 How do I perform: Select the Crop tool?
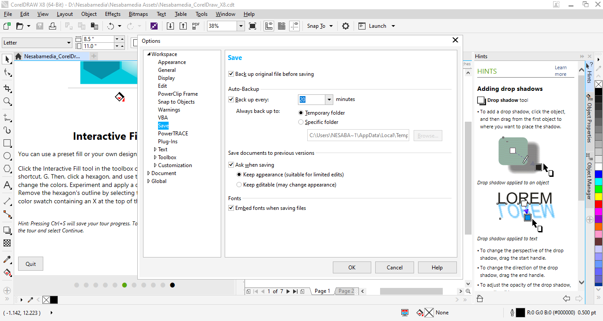pos(7,88)
